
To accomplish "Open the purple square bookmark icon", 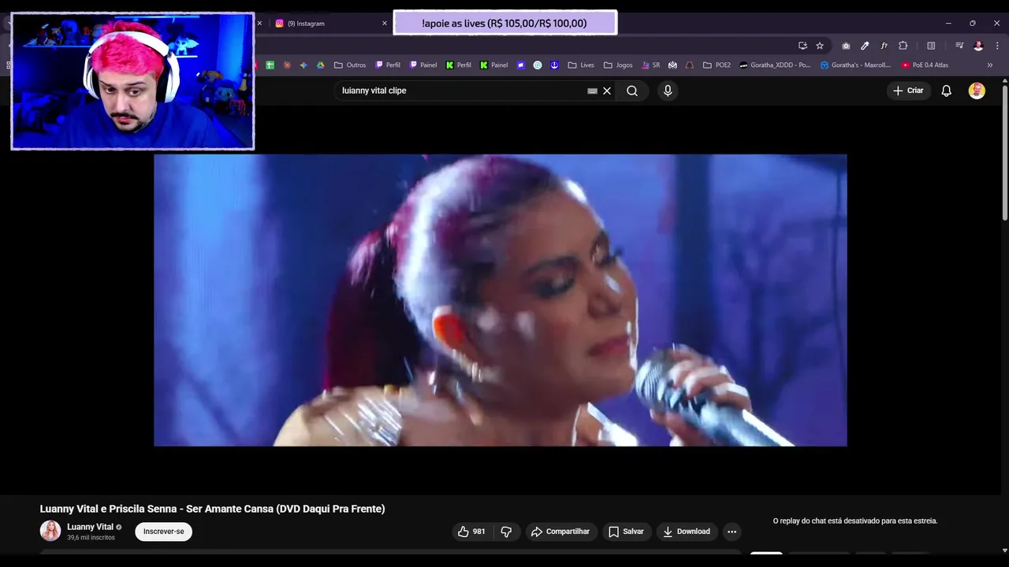I will pos(520,65).
